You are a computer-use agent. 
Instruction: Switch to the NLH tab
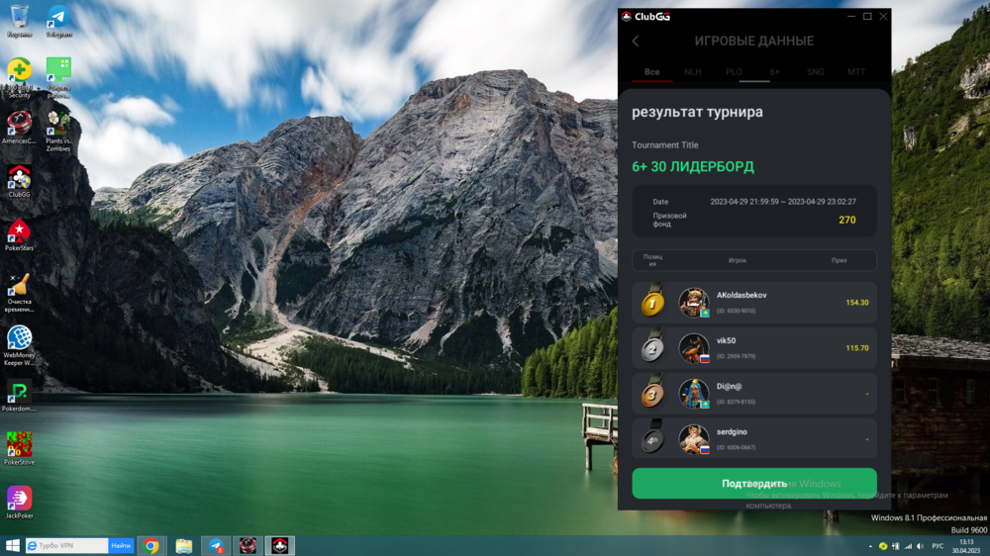tap(693, 72)
